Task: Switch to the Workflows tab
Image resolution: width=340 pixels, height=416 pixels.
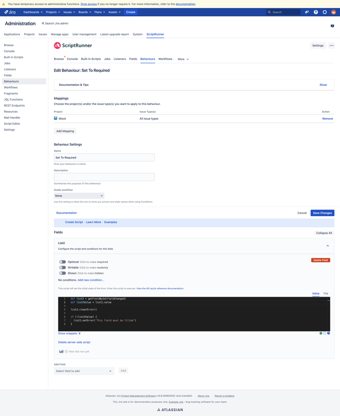Action: pyautogui.click(x=165, y=59)
